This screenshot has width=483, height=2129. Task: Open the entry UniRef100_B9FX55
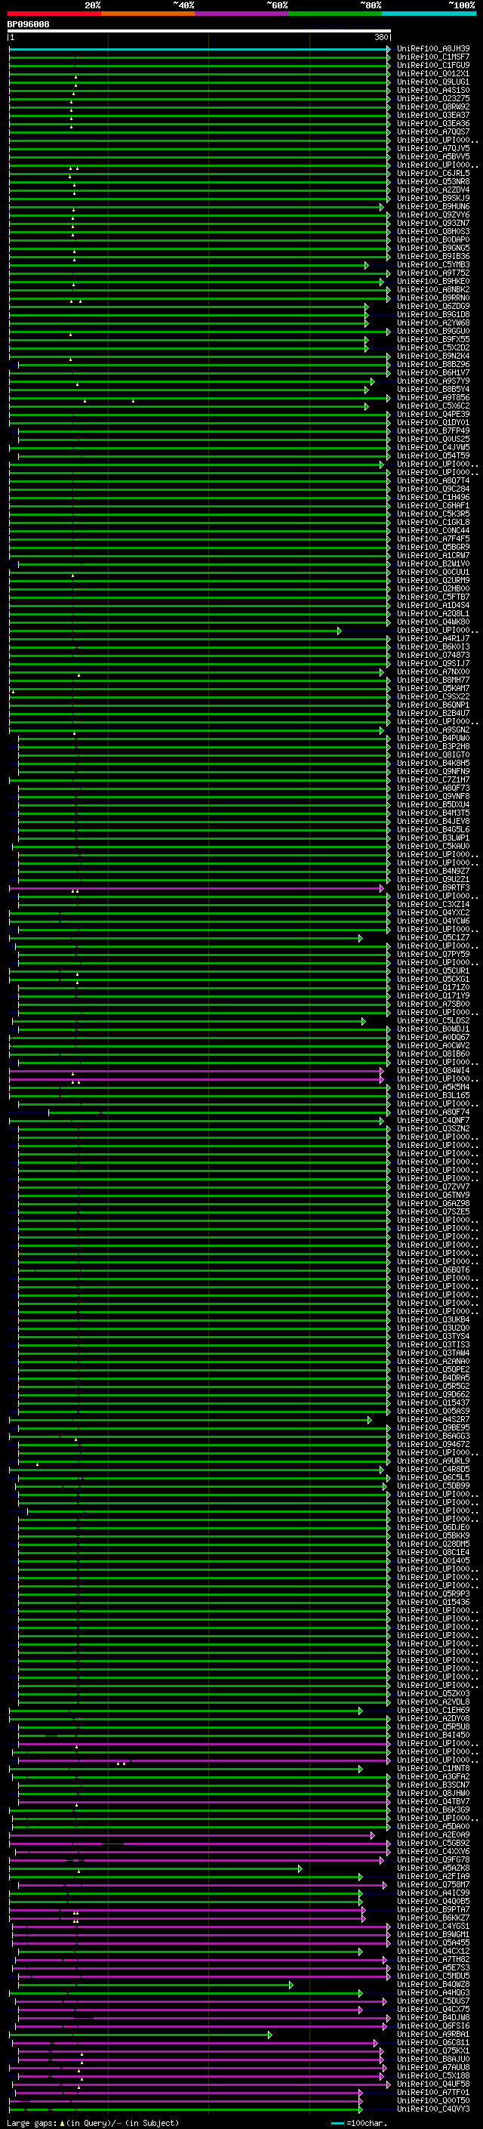[x=433, y=340]
